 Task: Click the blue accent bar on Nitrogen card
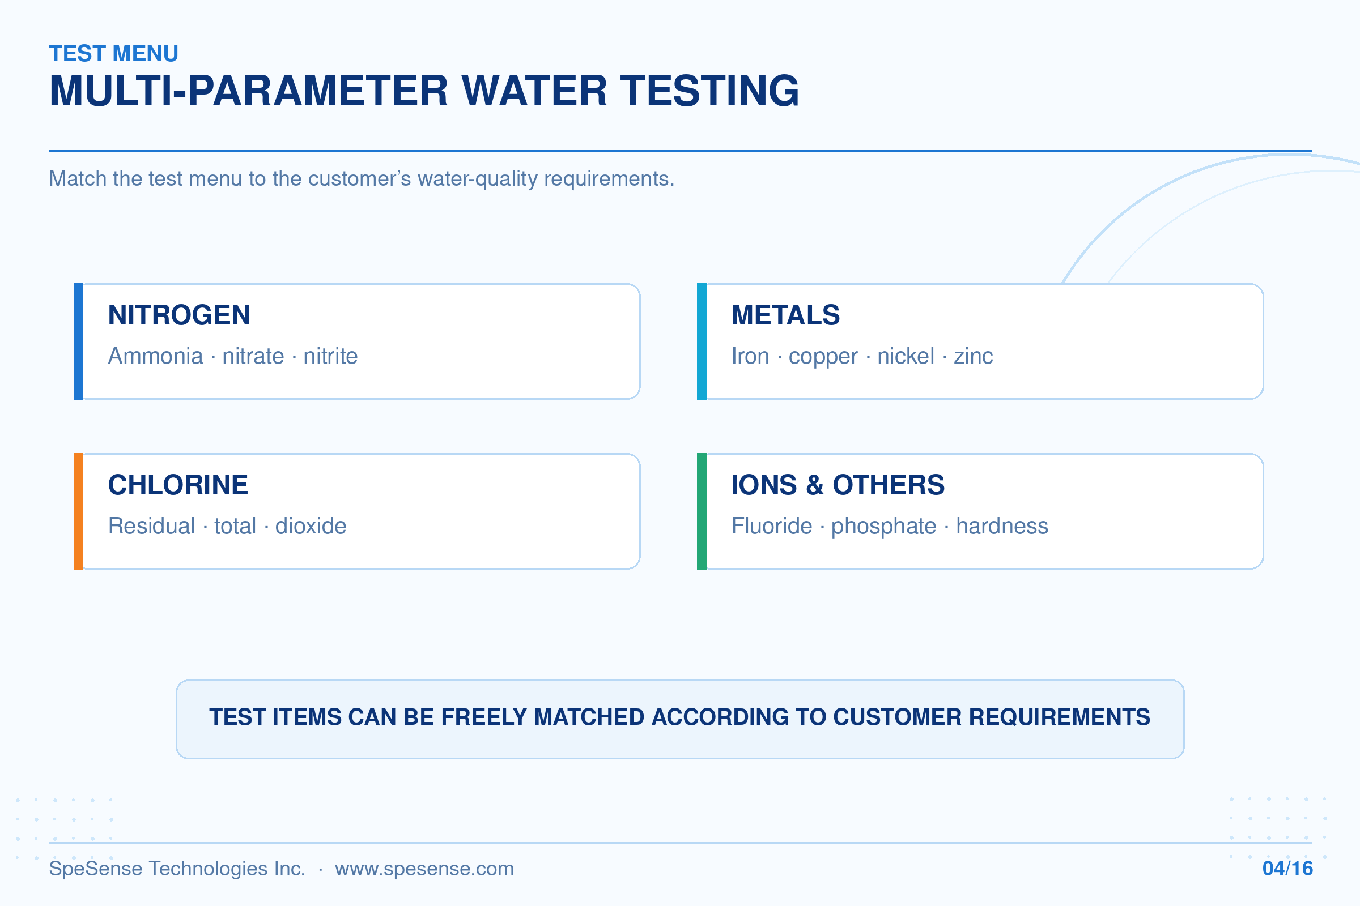pyautogui.click(x=79, y=341)
